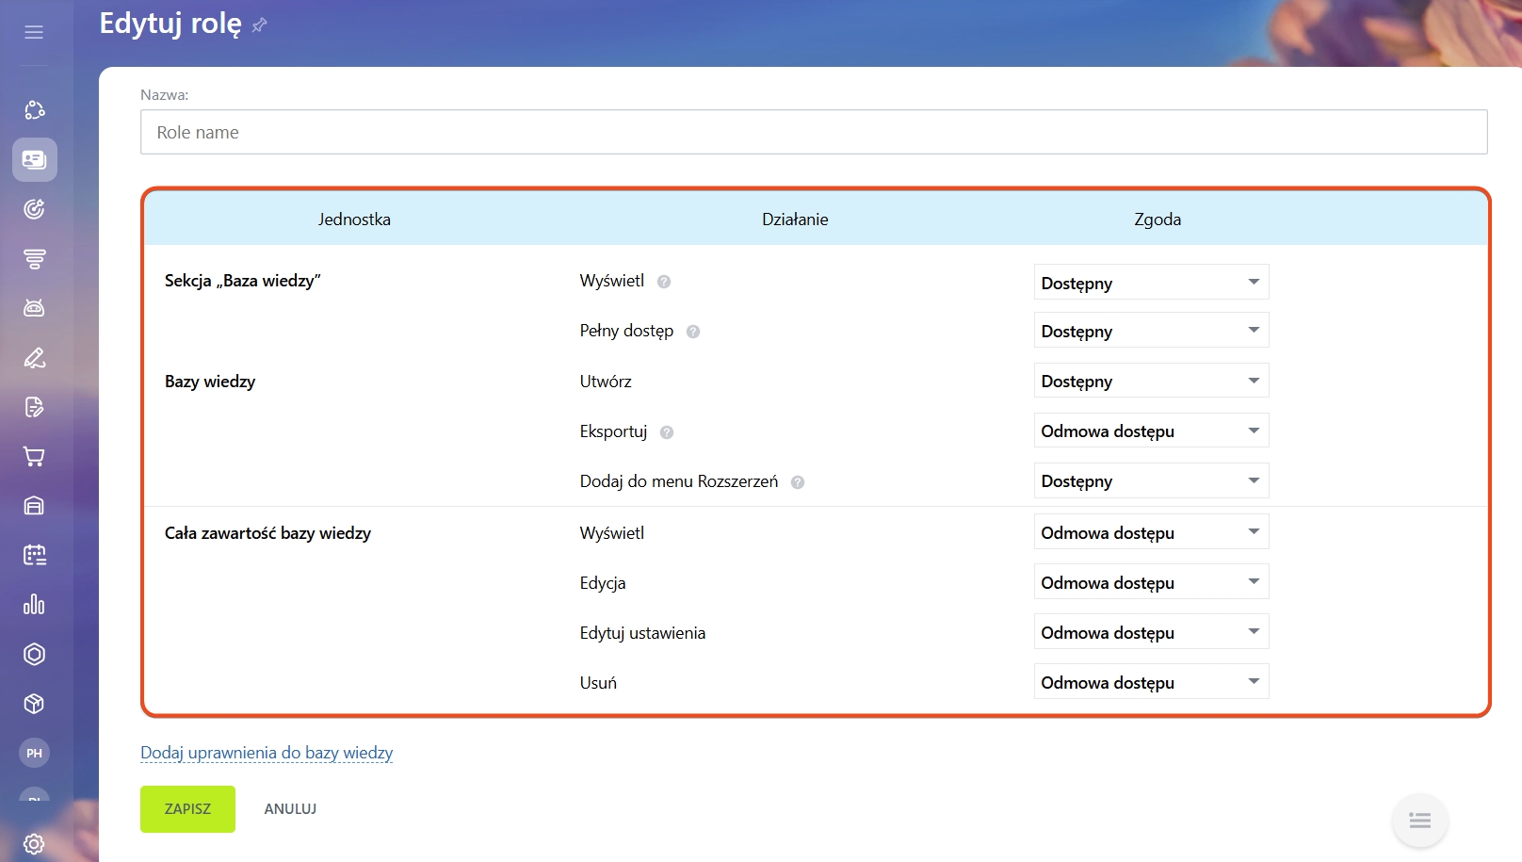Open dropdown for Dodaj do menu Rozszerzeń
This screenshot has height=862, width=1522.
coord(1150,480)
